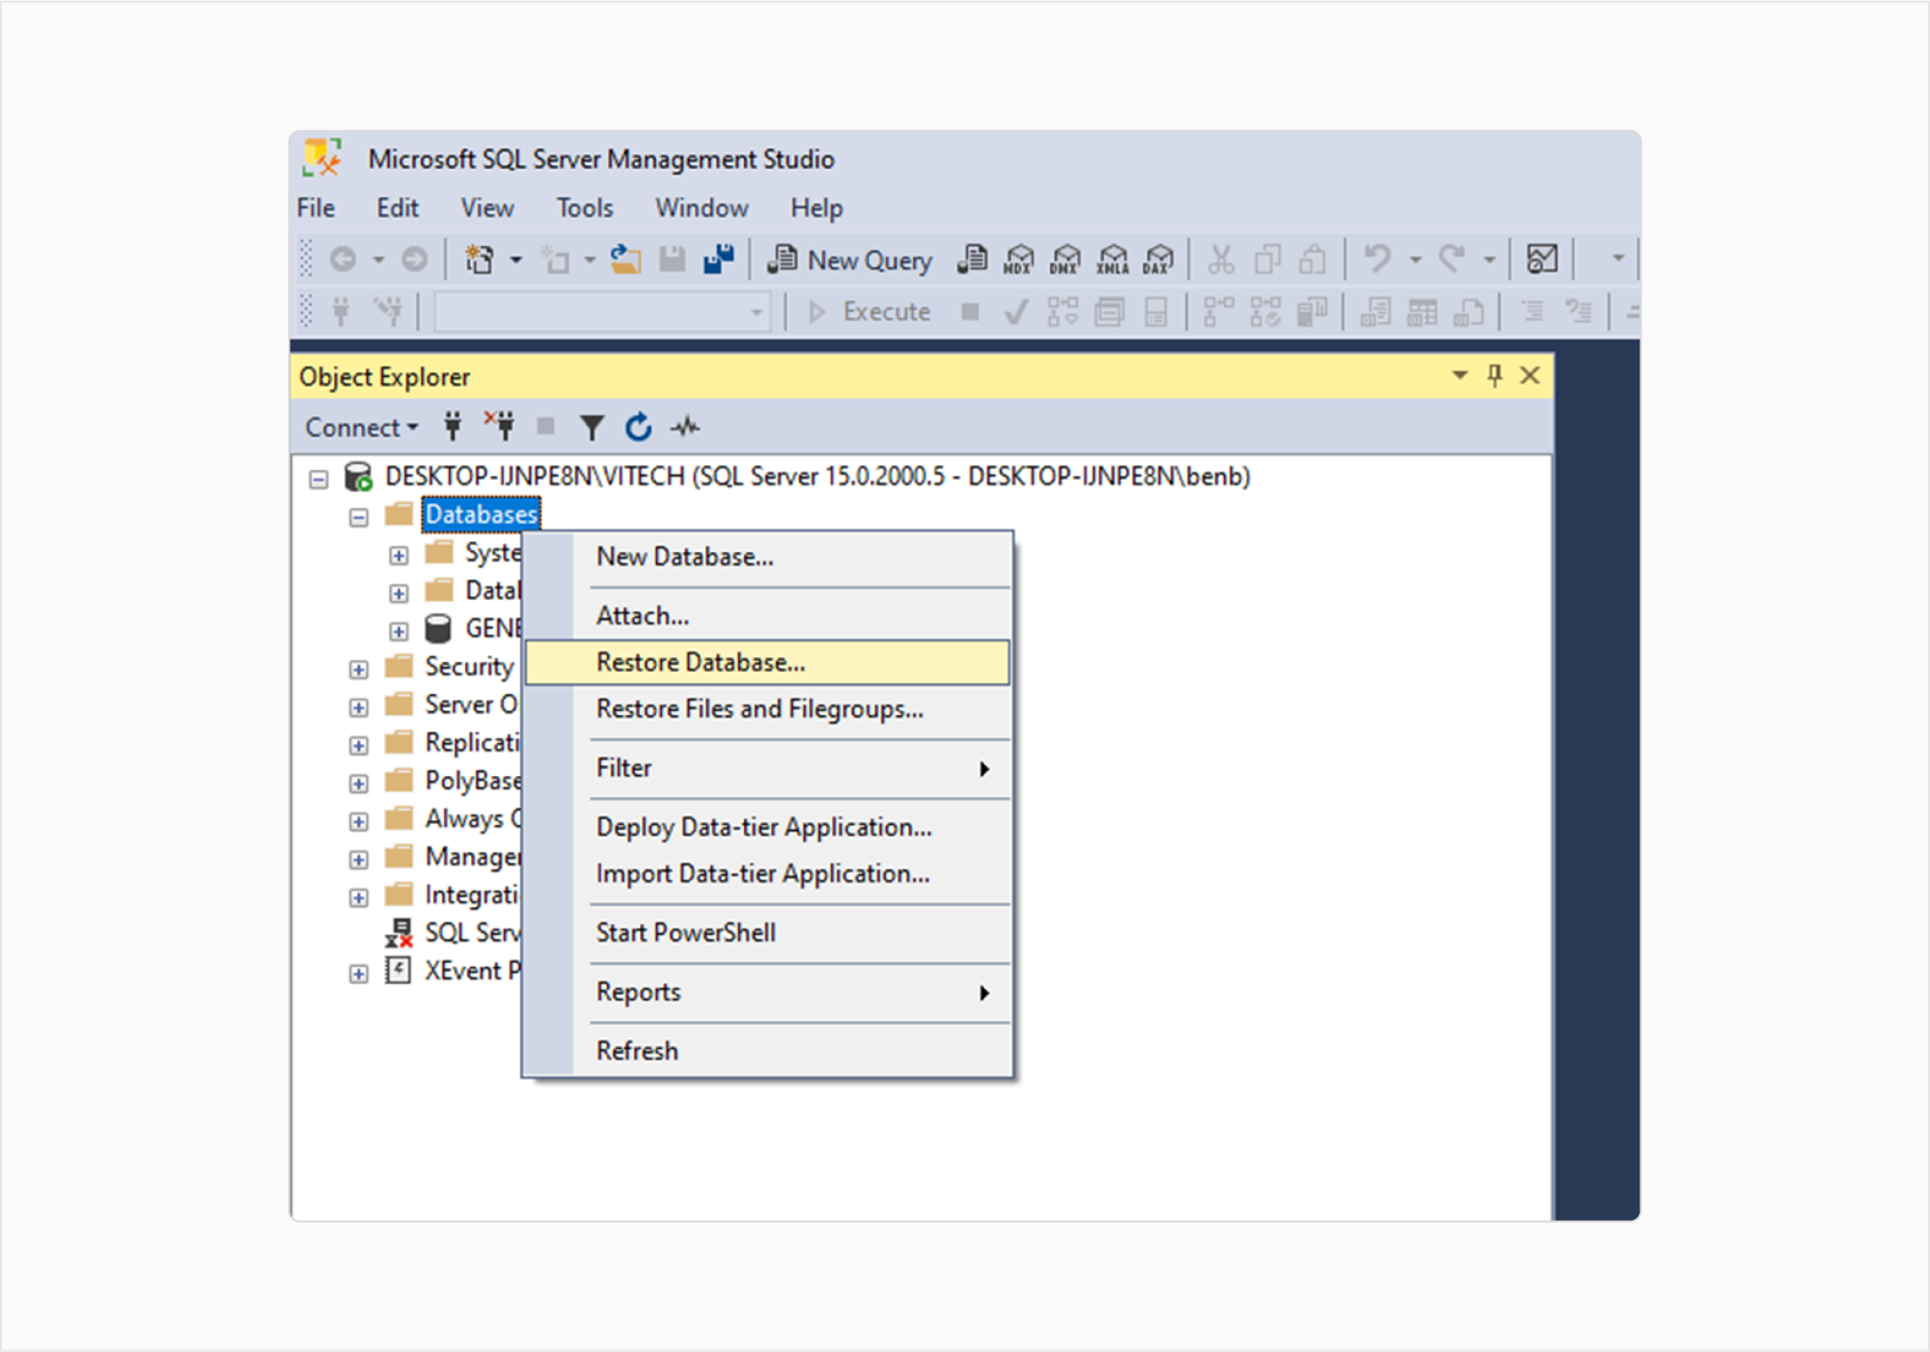This screenshot has width=1930, height=1352.
Task: Collapse the Databases tree node
Action: (x=359, y=517)
